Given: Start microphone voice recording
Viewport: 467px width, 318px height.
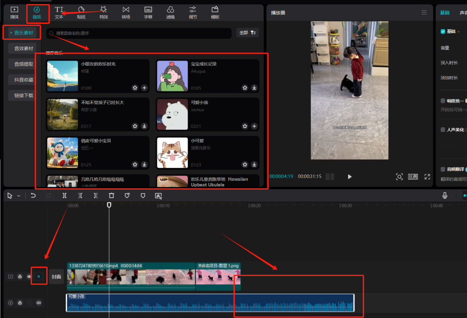Looking at the screenshot, I should coord(445,196).
